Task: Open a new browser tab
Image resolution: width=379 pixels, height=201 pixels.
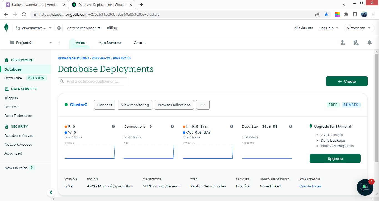Action: pyautogui.click(x=141, y=5)
